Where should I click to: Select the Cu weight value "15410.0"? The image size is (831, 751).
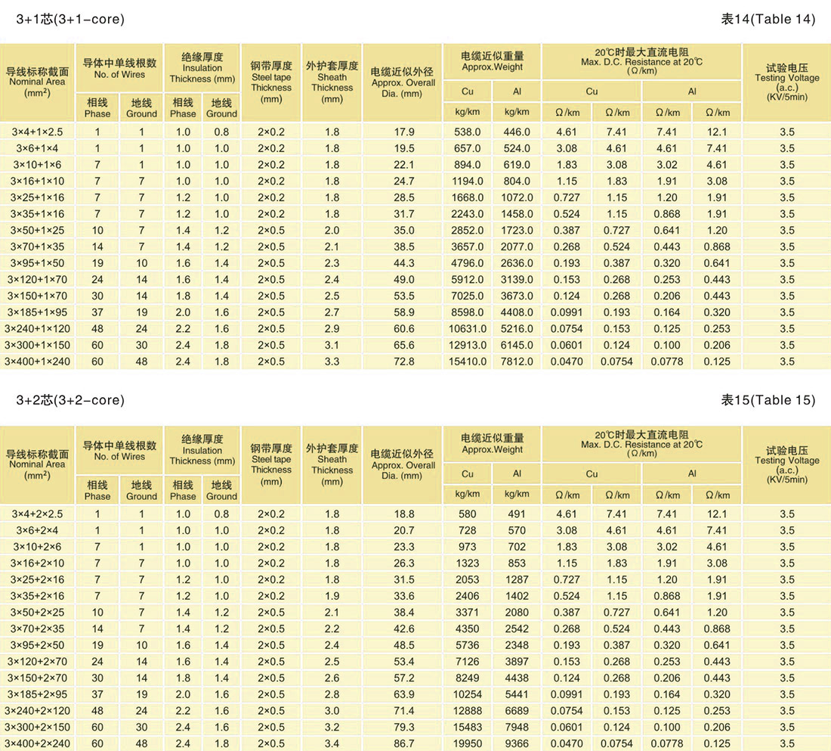468,362
